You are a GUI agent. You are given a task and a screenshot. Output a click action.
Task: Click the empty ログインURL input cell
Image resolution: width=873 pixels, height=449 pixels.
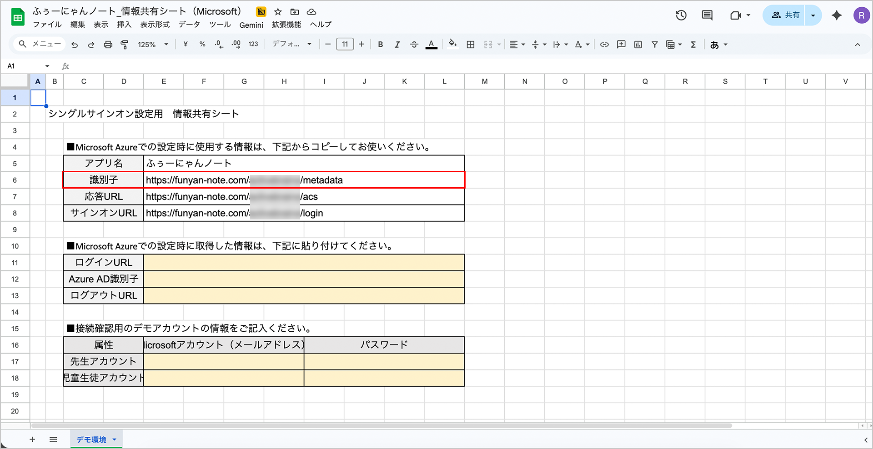304,263
